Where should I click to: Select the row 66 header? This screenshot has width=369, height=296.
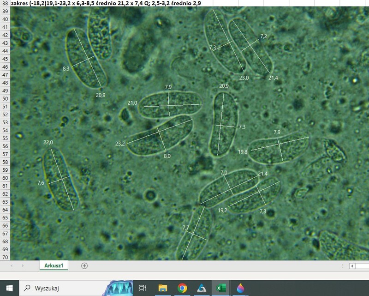[5, 225]
